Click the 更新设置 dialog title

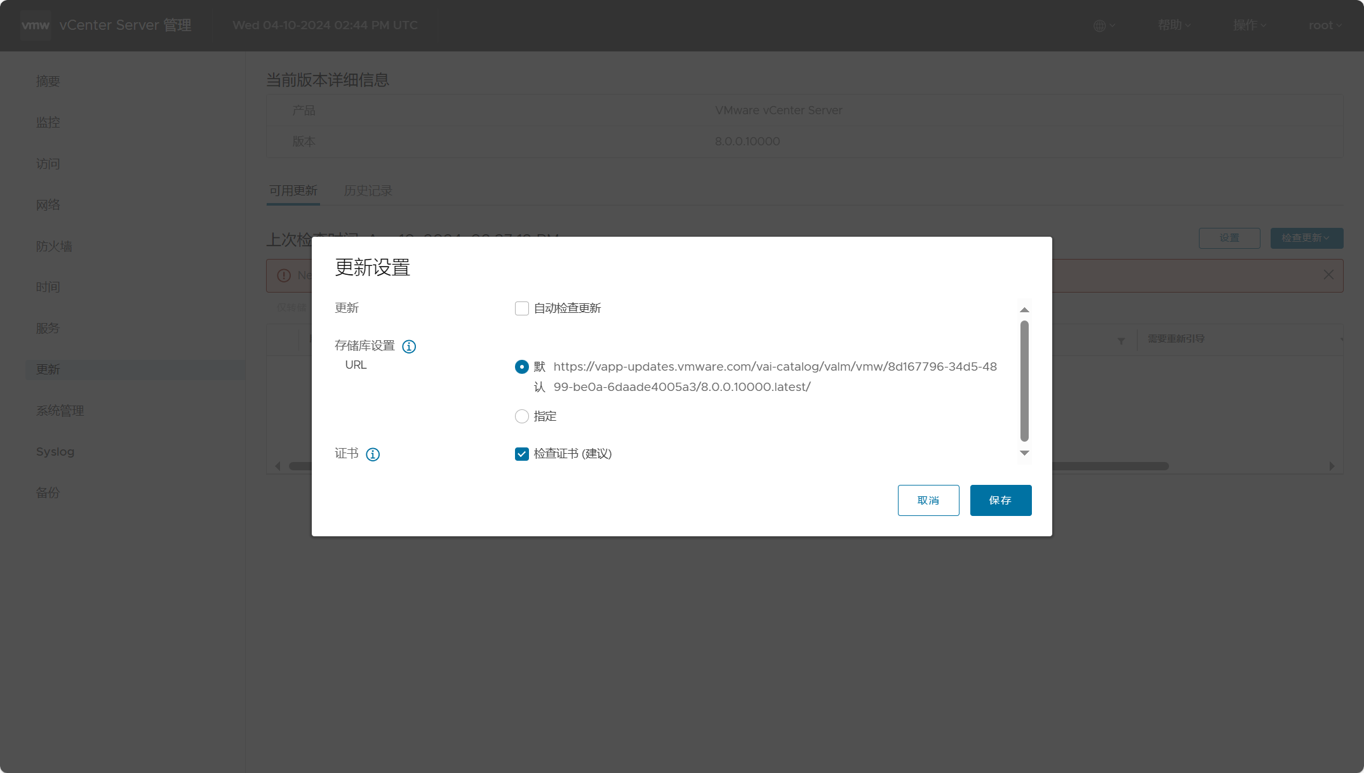pos(373,268)
